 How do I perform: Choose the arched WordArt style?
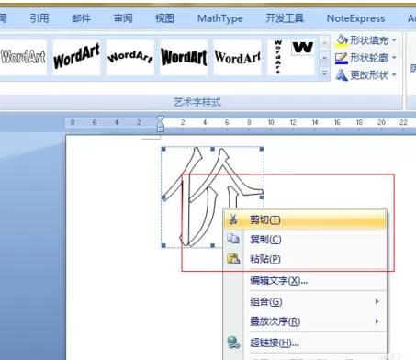(130, 57)
